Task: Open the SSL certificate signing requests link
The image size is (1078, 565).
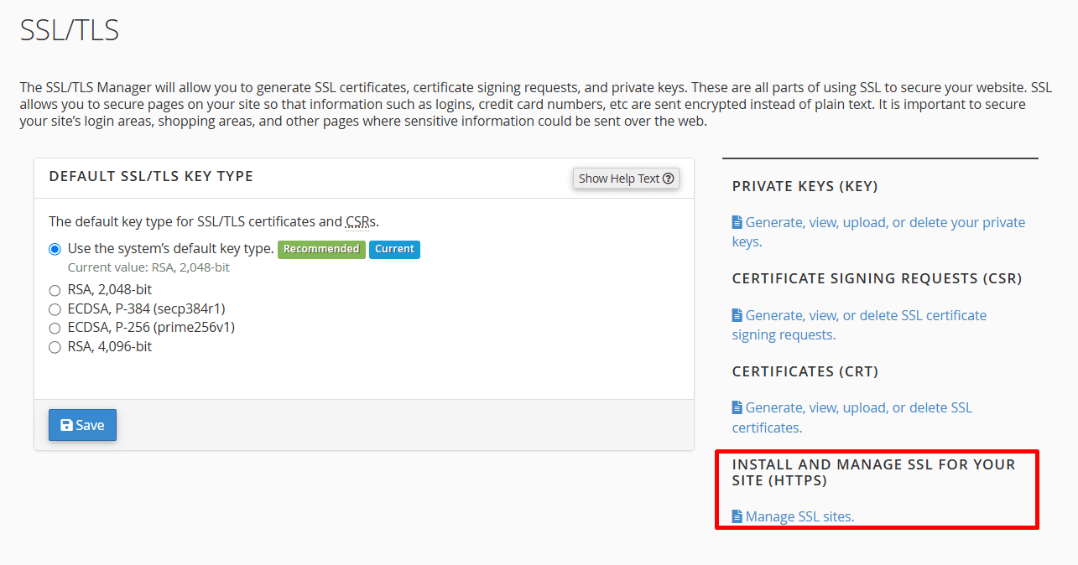Action: click(865, 316)
